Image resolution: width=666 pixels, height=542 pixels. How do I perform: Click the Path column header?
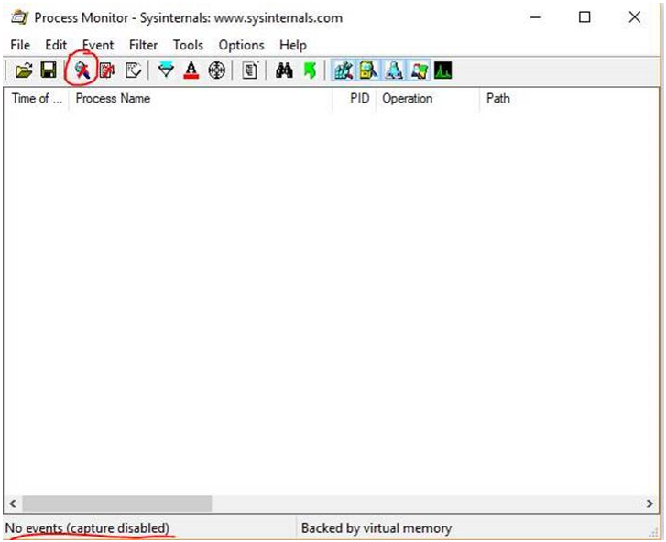569,99
